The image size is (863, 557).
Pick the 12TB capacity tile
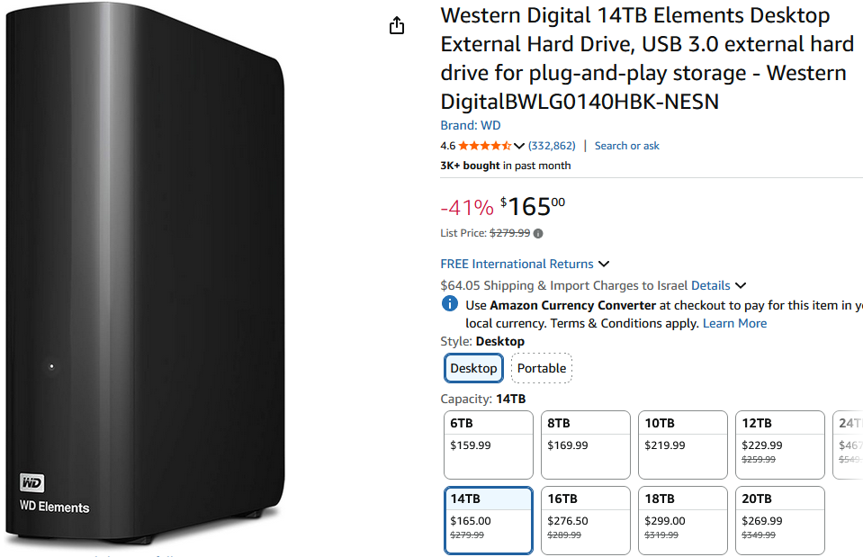[779, 445]
